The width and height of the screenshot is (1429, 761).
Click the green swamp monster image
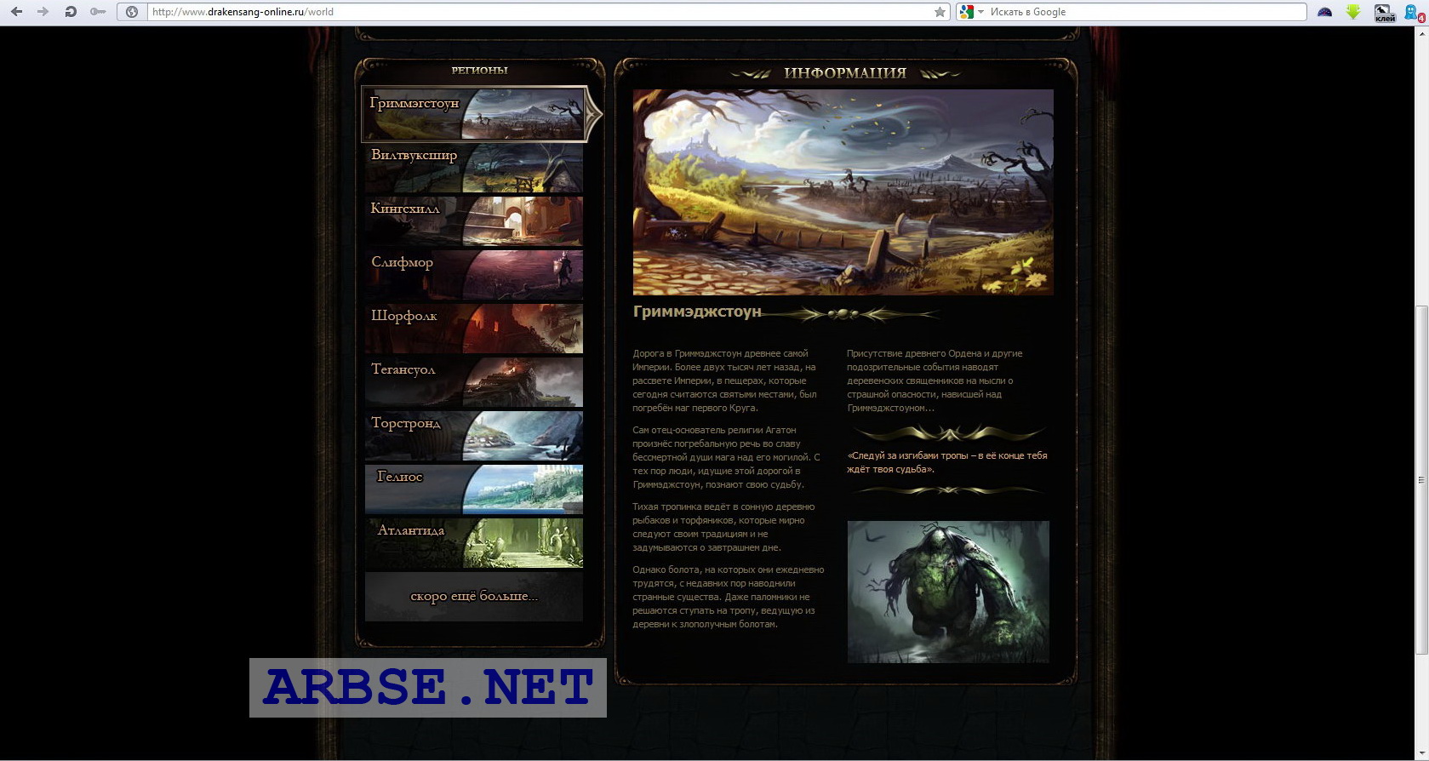tap(948, 592)
